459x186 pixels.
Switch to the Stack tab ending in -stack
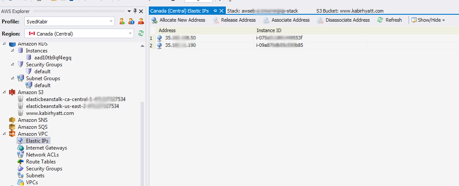click(x=263, y=11)
